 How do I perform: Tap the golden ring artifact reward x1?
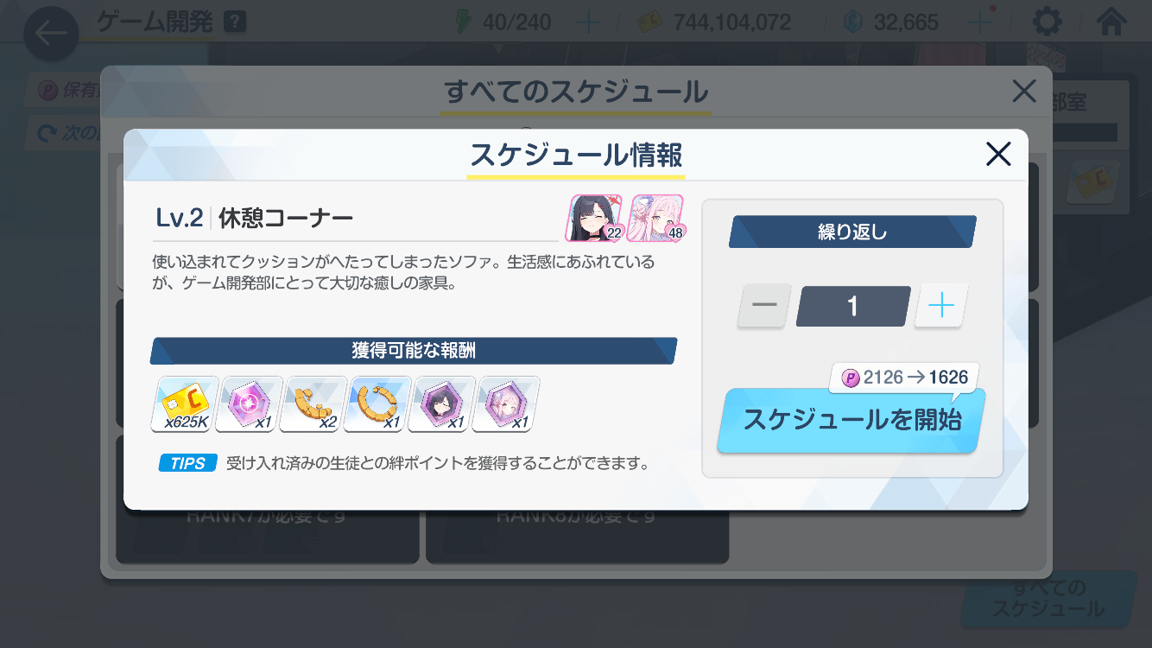pyautogui.click(x=377, y=404)
